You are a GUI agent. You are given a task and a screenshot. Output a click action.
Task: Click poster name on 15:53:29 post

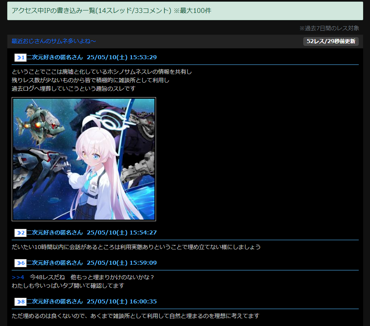click(x=55, y=57)
